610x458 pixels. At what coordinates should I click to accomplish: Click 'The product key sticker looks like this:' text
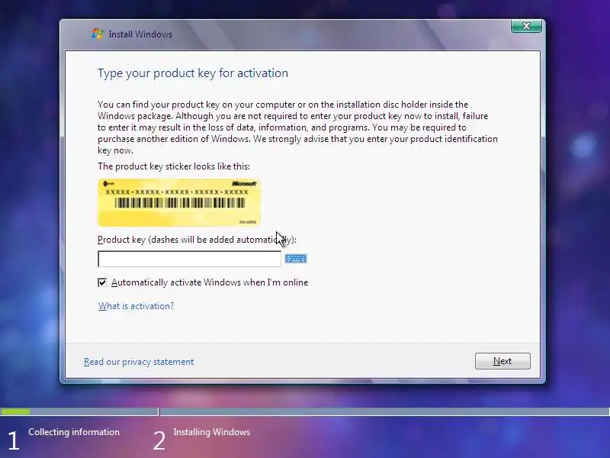pos(174,166)
